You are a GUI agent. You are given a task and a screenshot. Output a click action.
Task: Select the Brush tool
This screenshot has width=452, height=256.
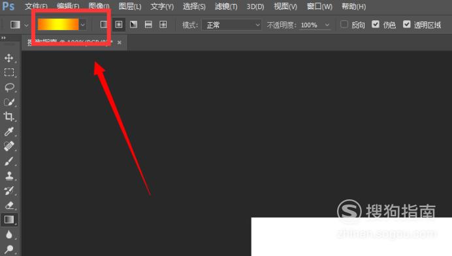pos(9,161)
